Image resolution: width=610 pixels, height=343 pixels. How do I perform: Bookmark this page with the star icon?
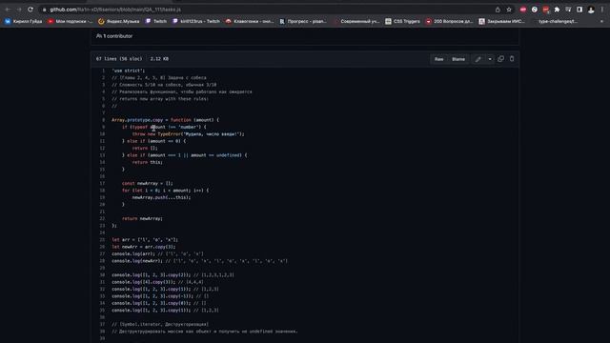(x=509, y=10)
